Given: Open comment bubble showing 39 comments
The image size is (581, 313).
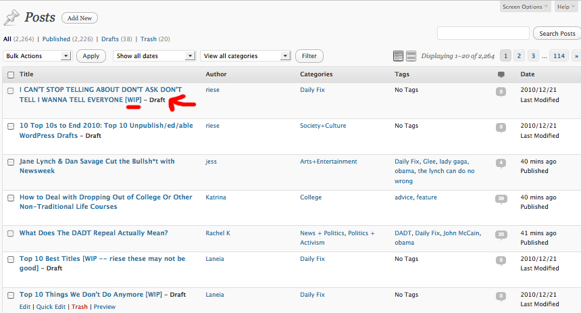Looking at the screenshot, I should coord(501,199).
